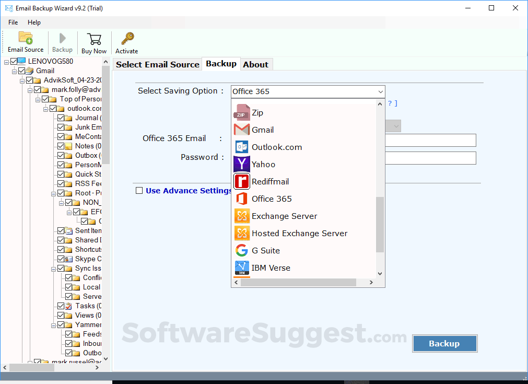Click the Email Source toolbar icon
Screen dimensions: 528x384
pos(25,42)
